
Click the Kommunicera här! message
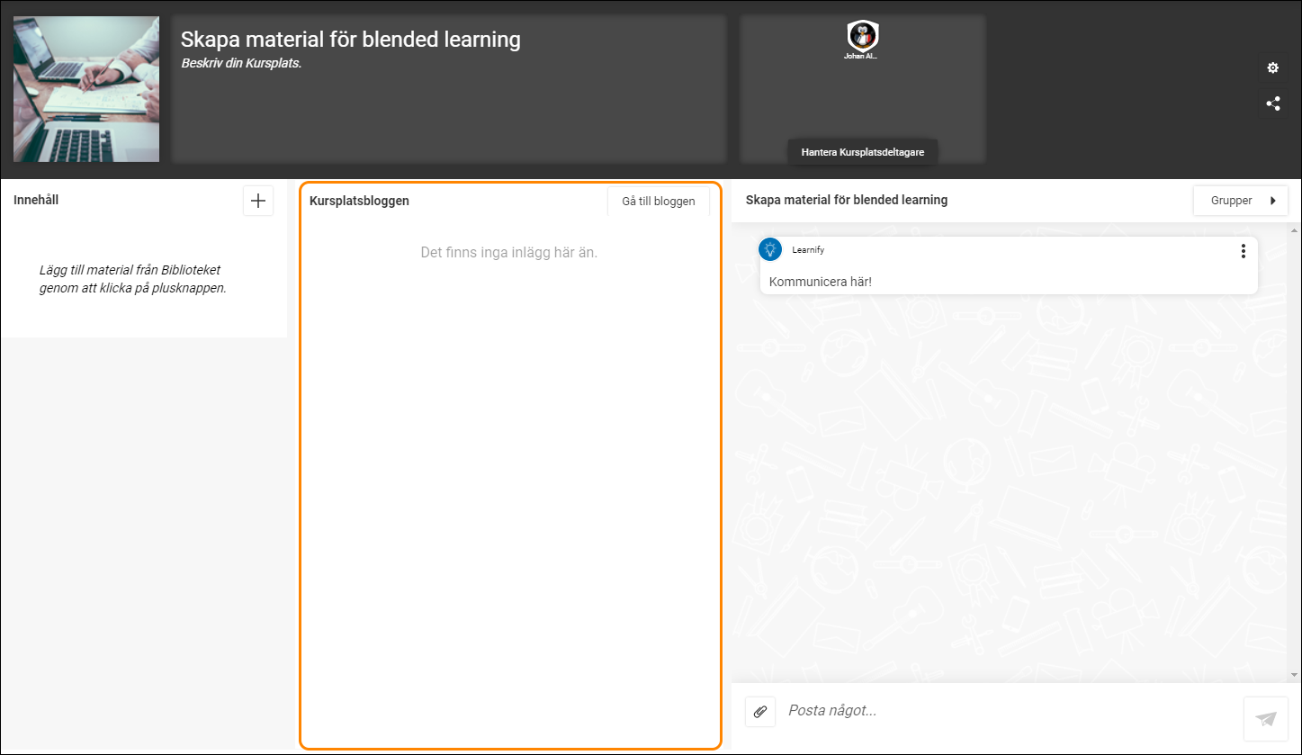click(821, 282)
